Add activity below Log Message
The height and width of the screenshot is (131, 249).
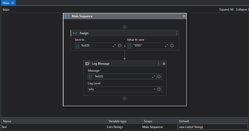(x=125, y=99)
